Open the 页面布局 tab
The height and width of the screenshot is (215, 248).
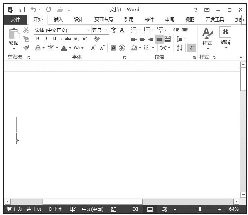(x=103, y=20)
